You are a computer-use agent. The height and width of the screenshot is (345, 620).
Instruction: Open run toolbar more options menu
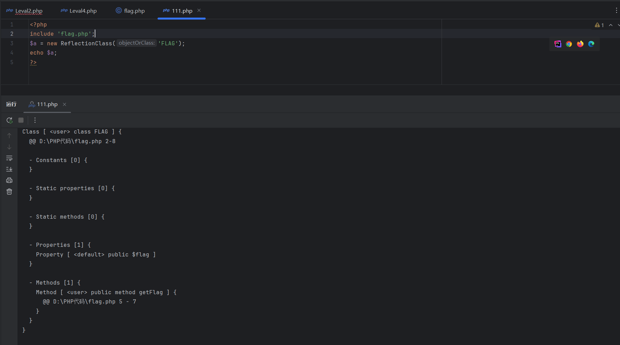tap(35, 120)
